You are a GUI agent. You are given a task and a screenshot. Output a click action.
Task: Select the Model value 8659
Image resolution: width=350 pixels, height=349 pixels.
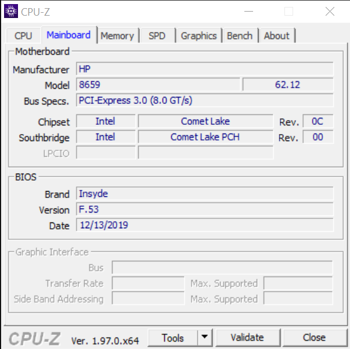158,85
